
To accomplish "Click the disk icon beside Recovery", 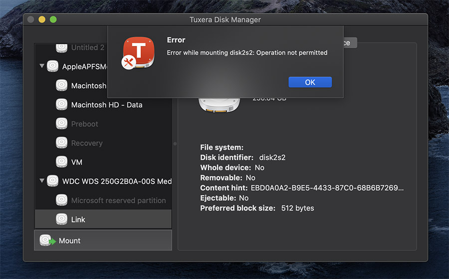I will (x=61, y=143).
